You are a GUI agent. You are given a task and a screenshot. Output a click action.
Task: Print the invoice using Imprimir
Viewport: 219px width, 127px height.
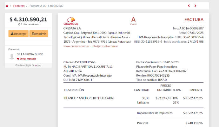point(39,34)
